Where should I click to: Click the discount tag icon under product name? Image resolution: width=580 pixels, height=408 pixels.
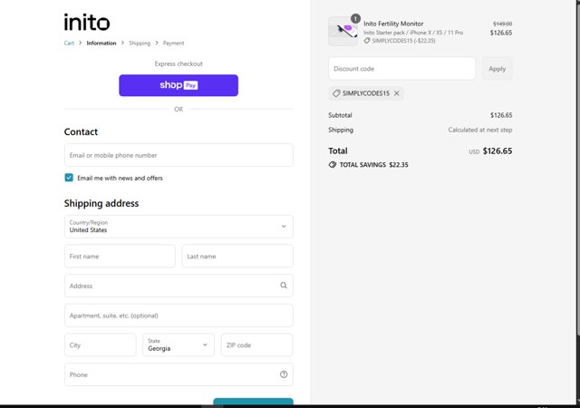point(367,41)
